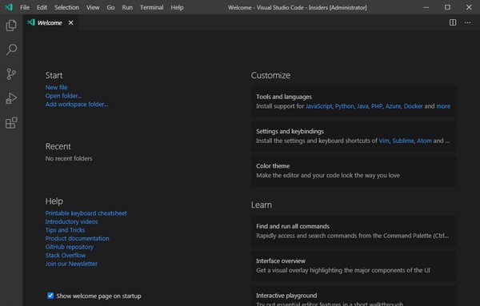
Task: Install Vim keybindings
Action: (384, 141)
